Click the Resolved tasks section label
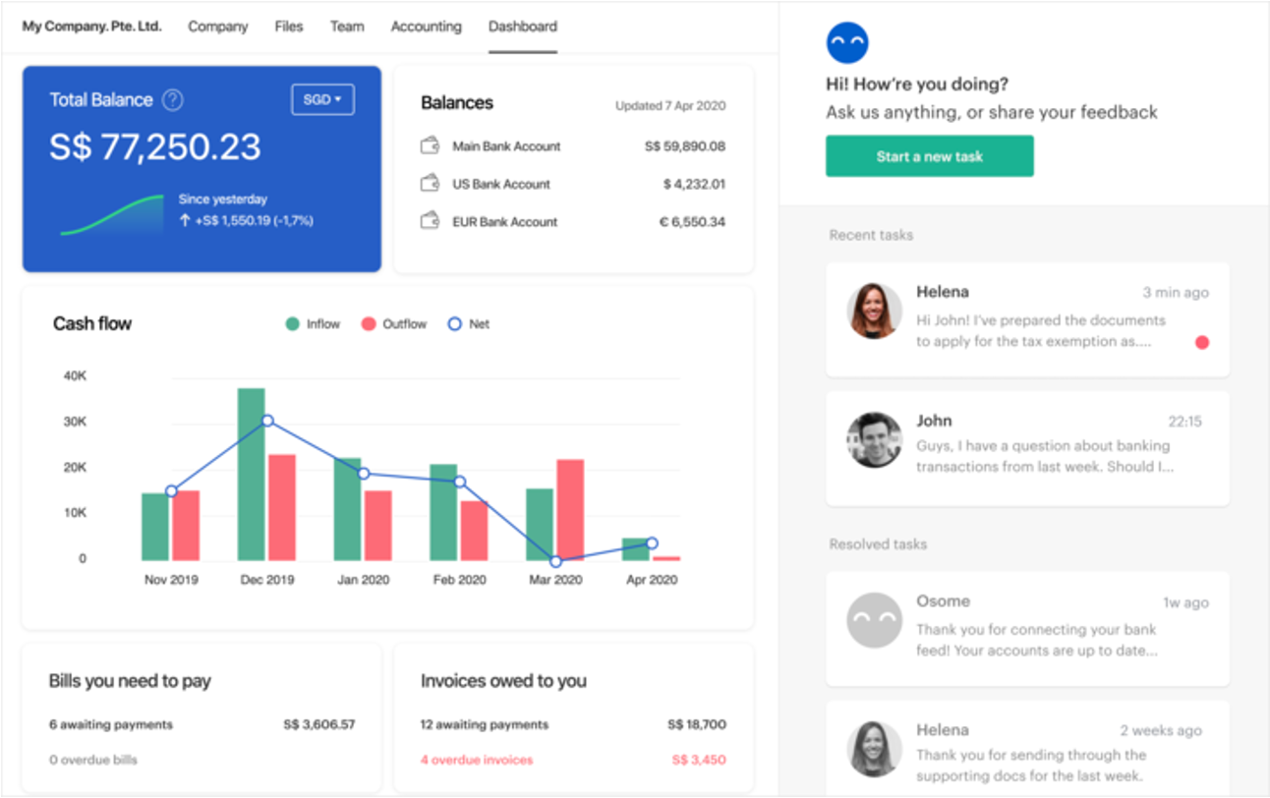Viewport: 1270px width, 798px height. pyautogui.click(x=878, y=543)
